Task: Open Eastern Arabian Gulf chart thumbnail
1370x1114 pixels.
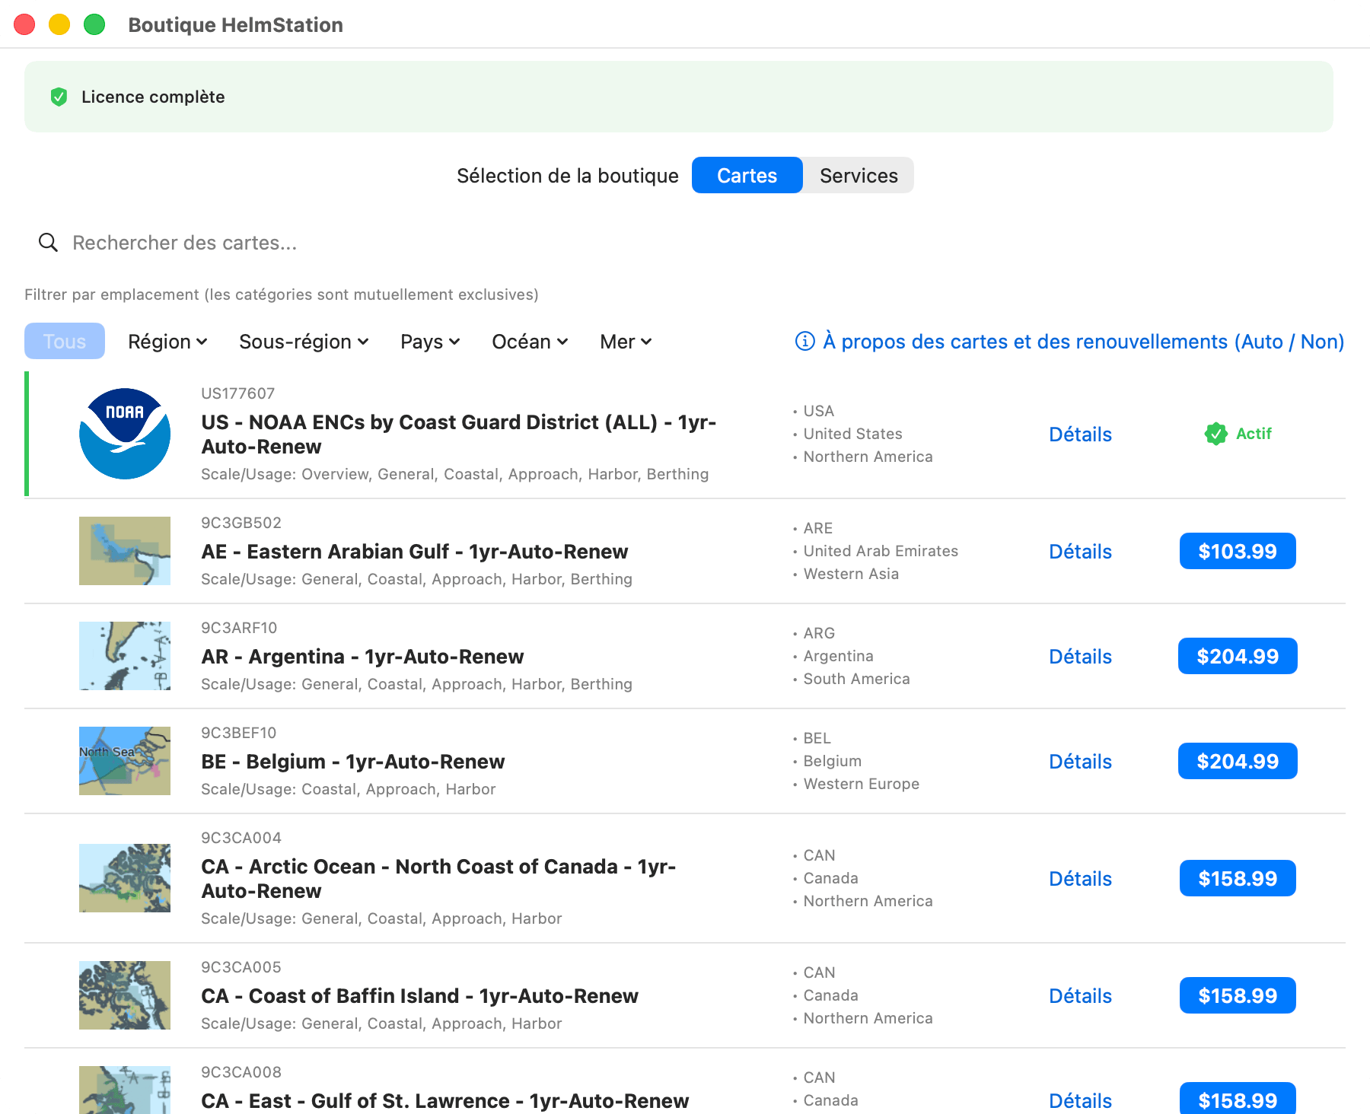Action: tap(125, 551)
